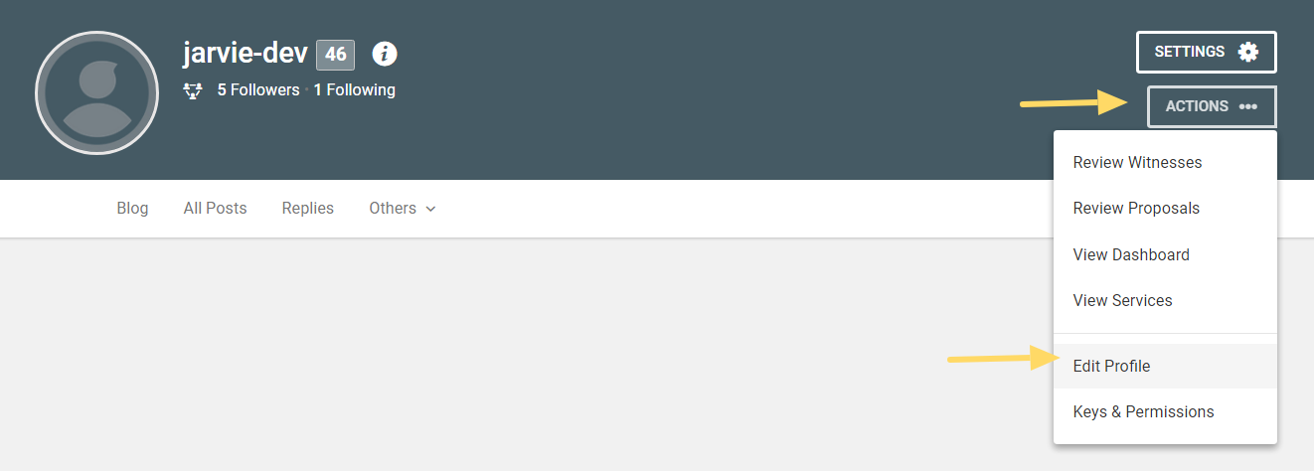Viewport: 1314px width, 471px height.
Task: Toggle the ACTIONS dropdown menu
Action: point(1212,106)
